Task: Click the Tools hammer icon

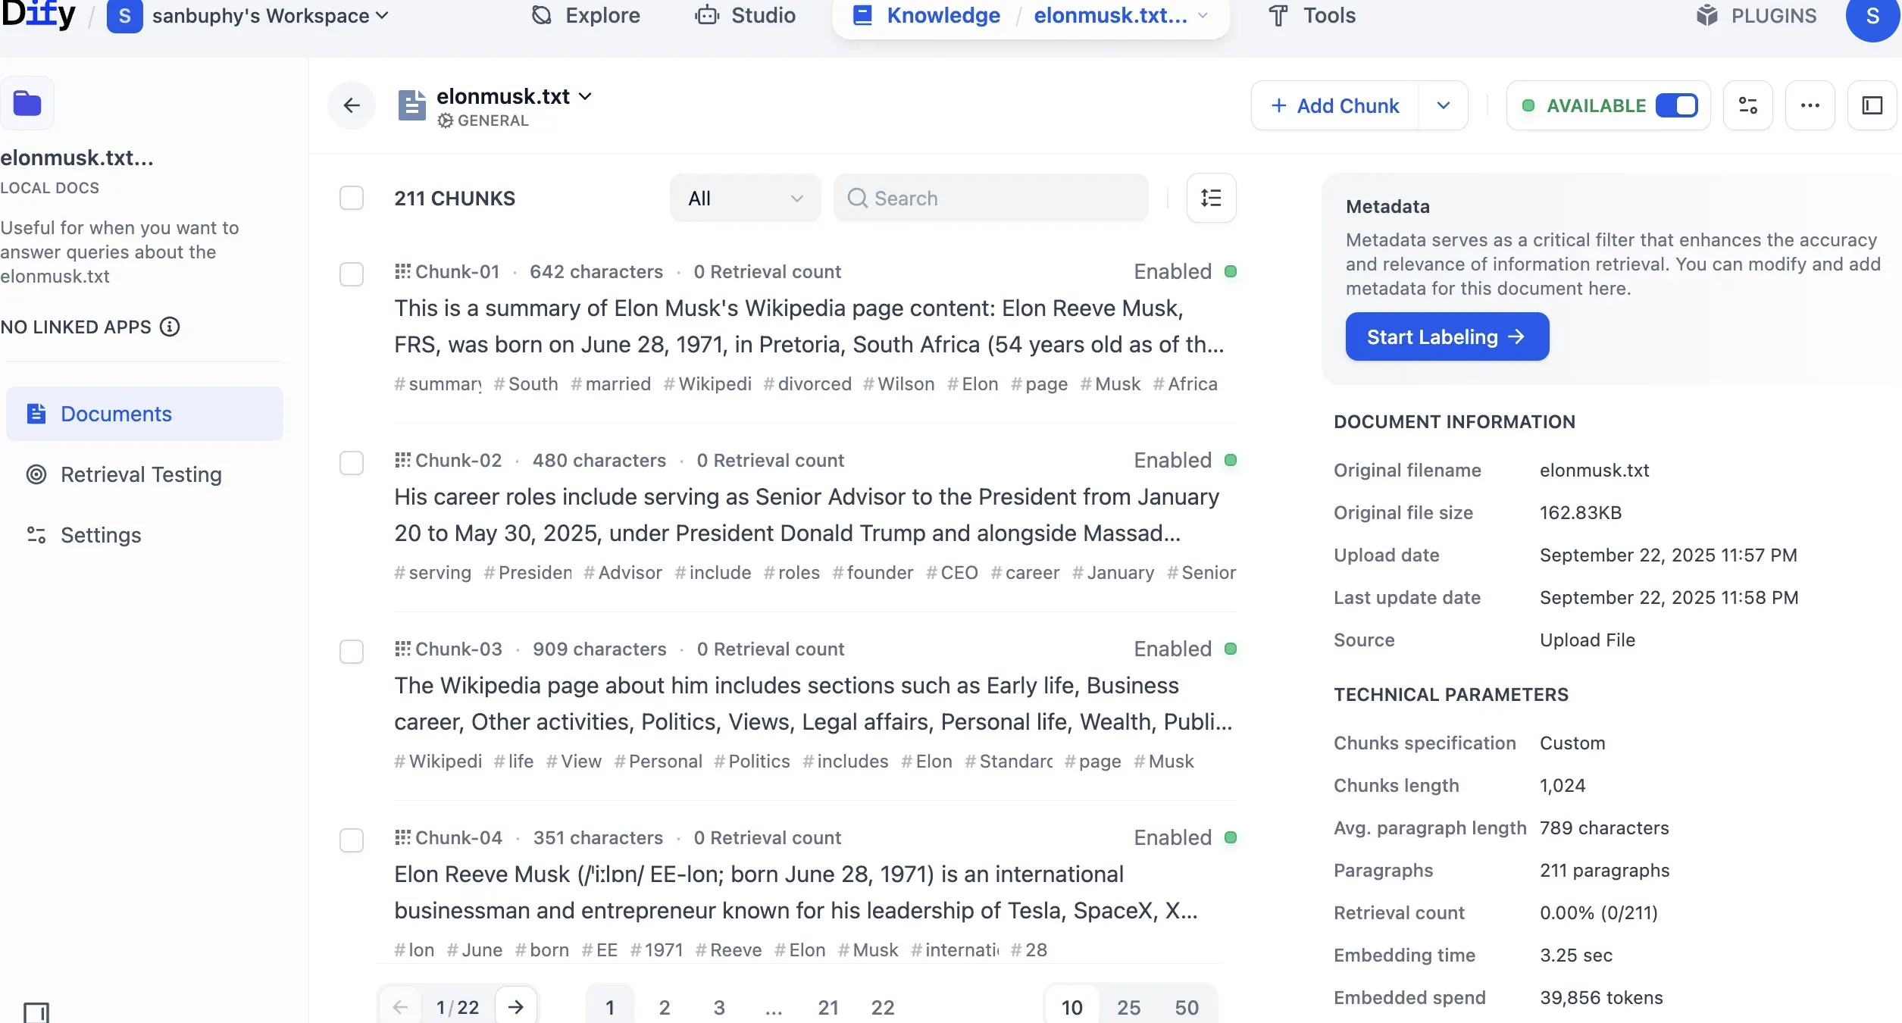Action: 1278,15
